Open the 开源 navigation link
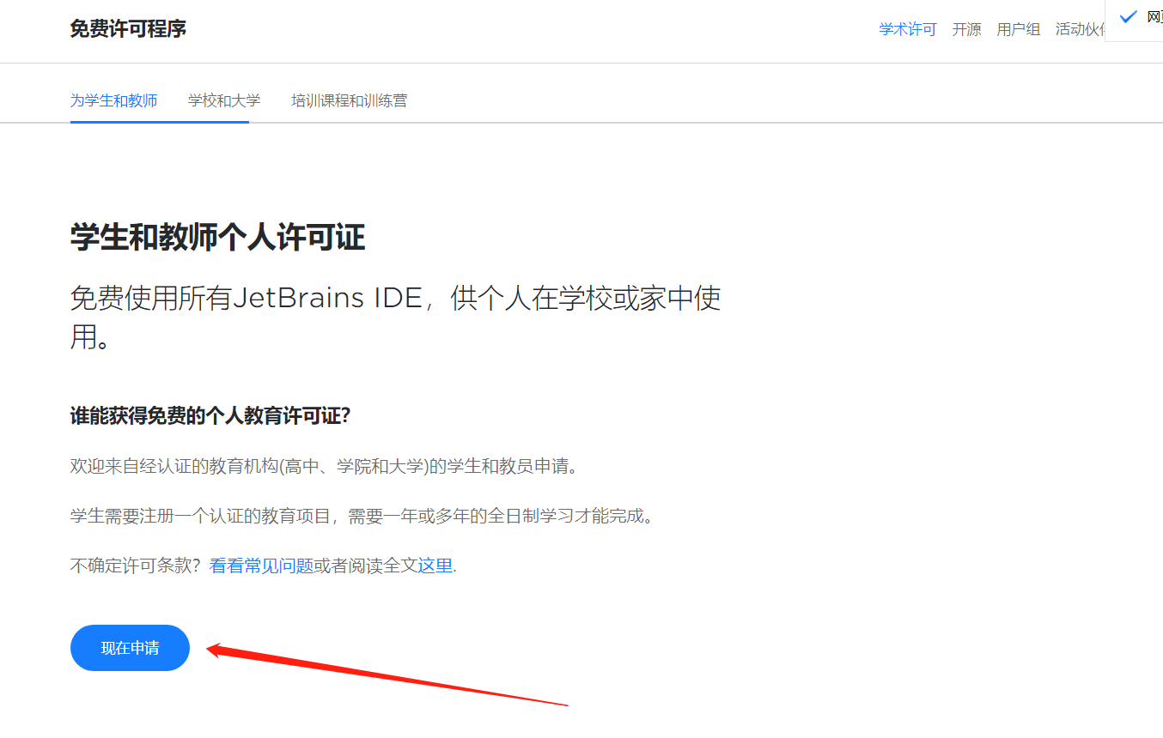Screen dimensions: 1163x738 (x=966, y=28)
